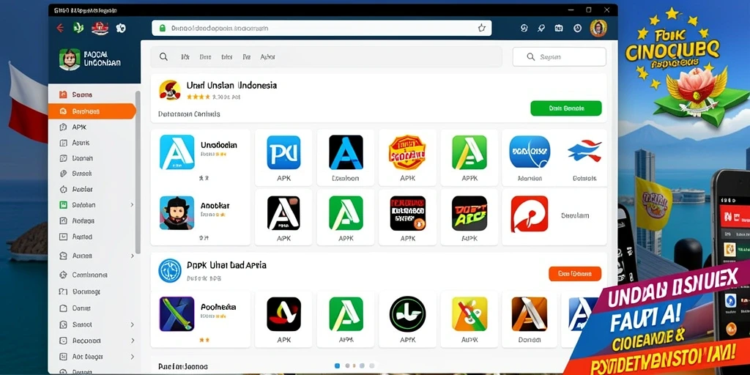
Task: Open the blue oval app icon in the first row
Action: coord(530,152)
